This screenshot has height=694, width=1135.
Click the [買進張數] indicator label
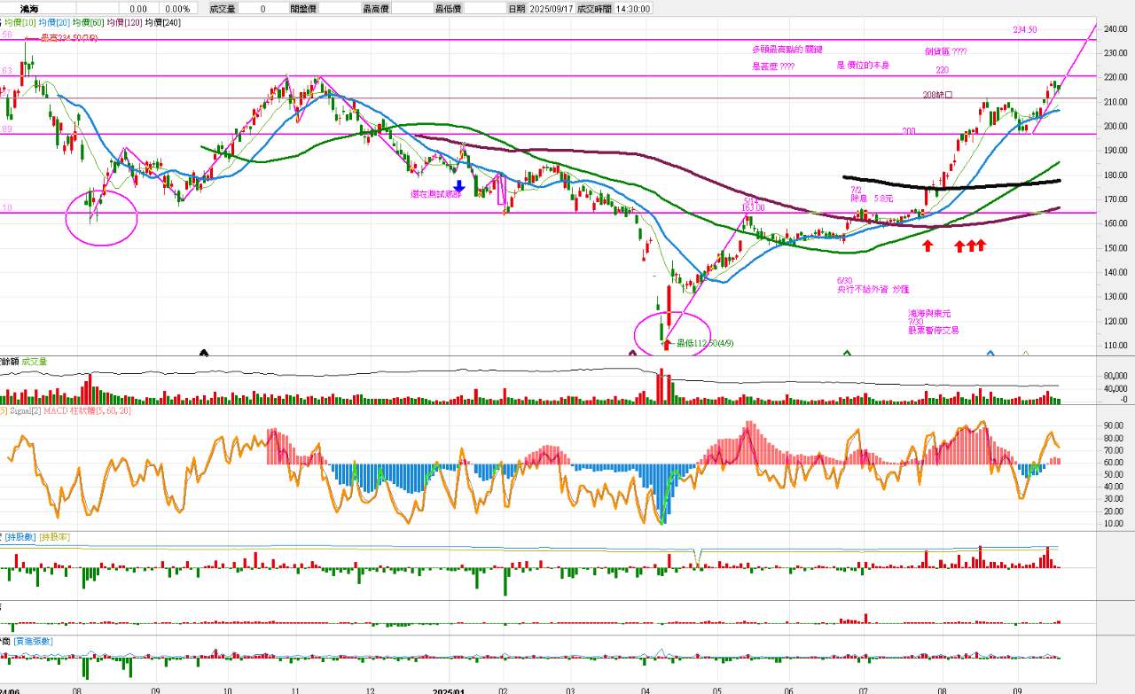tap(34, 641)
